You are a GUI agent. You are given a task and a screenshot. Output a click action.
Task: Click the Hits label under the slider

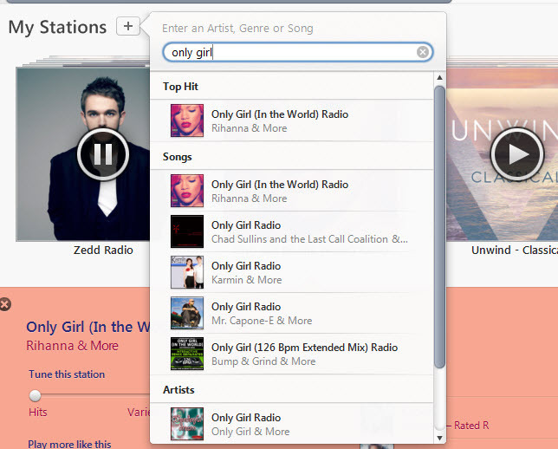38,413
